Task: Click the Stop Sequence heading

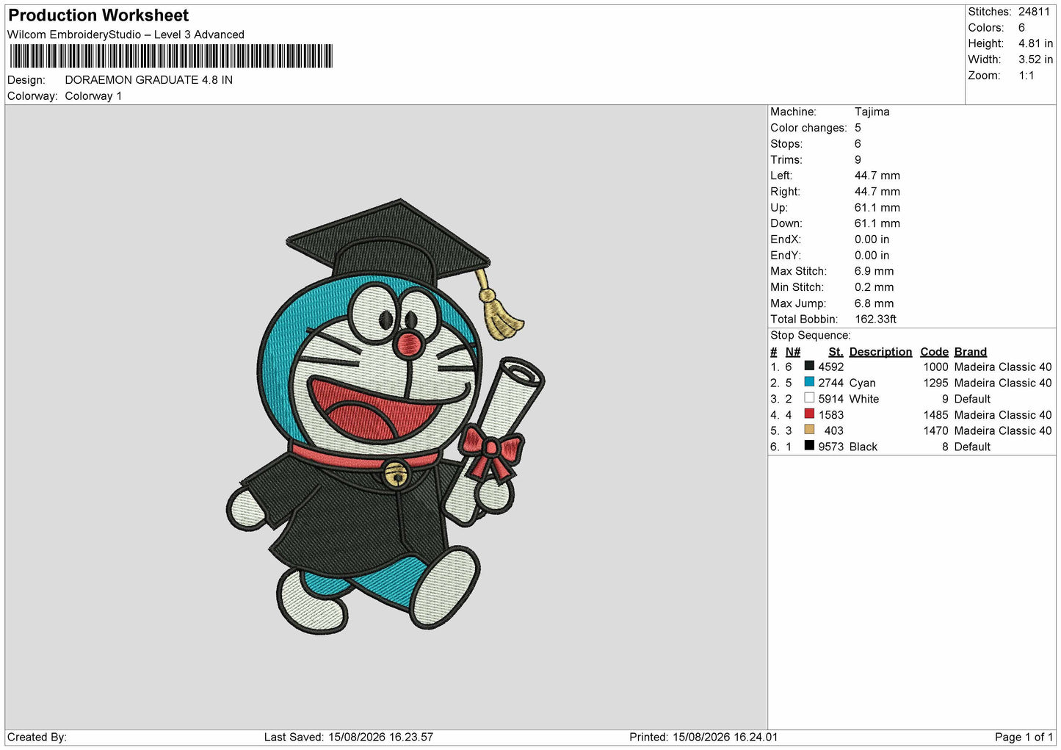Action: [810, 335]
